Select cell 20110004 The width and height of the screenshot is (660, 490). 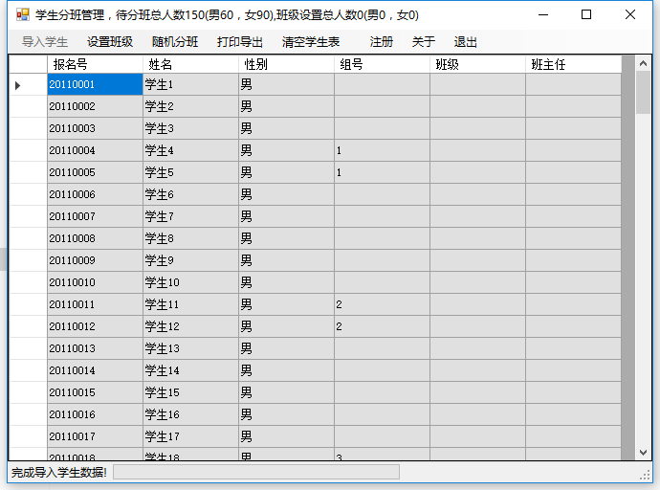[95, 150]
